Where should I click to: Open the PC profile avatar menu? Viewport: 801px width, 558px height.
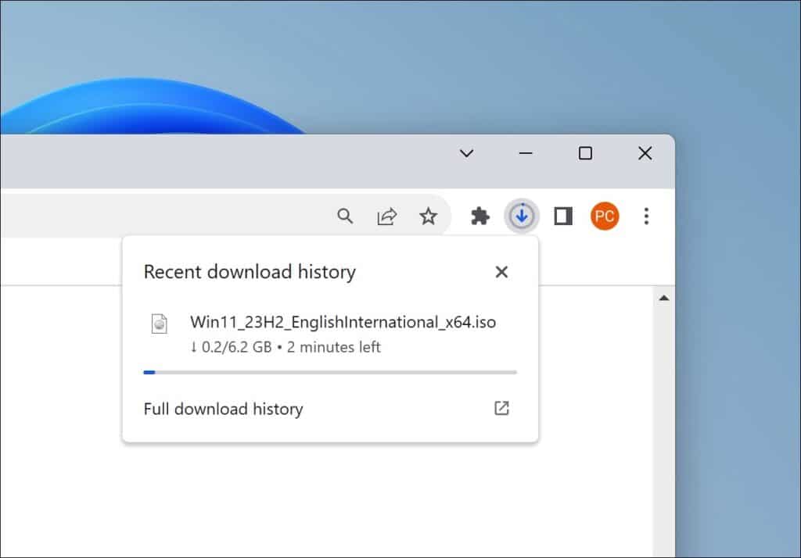pyautogui.click(x=605, y=216)
